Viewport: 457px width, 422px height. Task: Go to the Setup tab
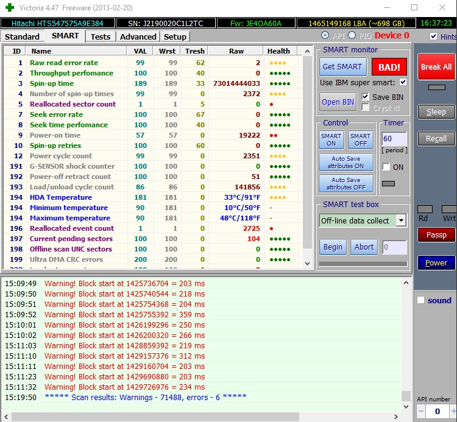pos(175,37)
